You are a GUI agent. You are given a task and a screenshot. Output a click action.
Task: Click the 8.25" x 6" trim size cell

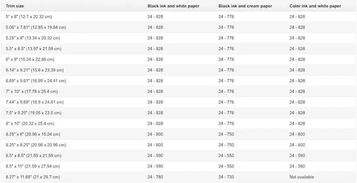(x=33, y=134)
